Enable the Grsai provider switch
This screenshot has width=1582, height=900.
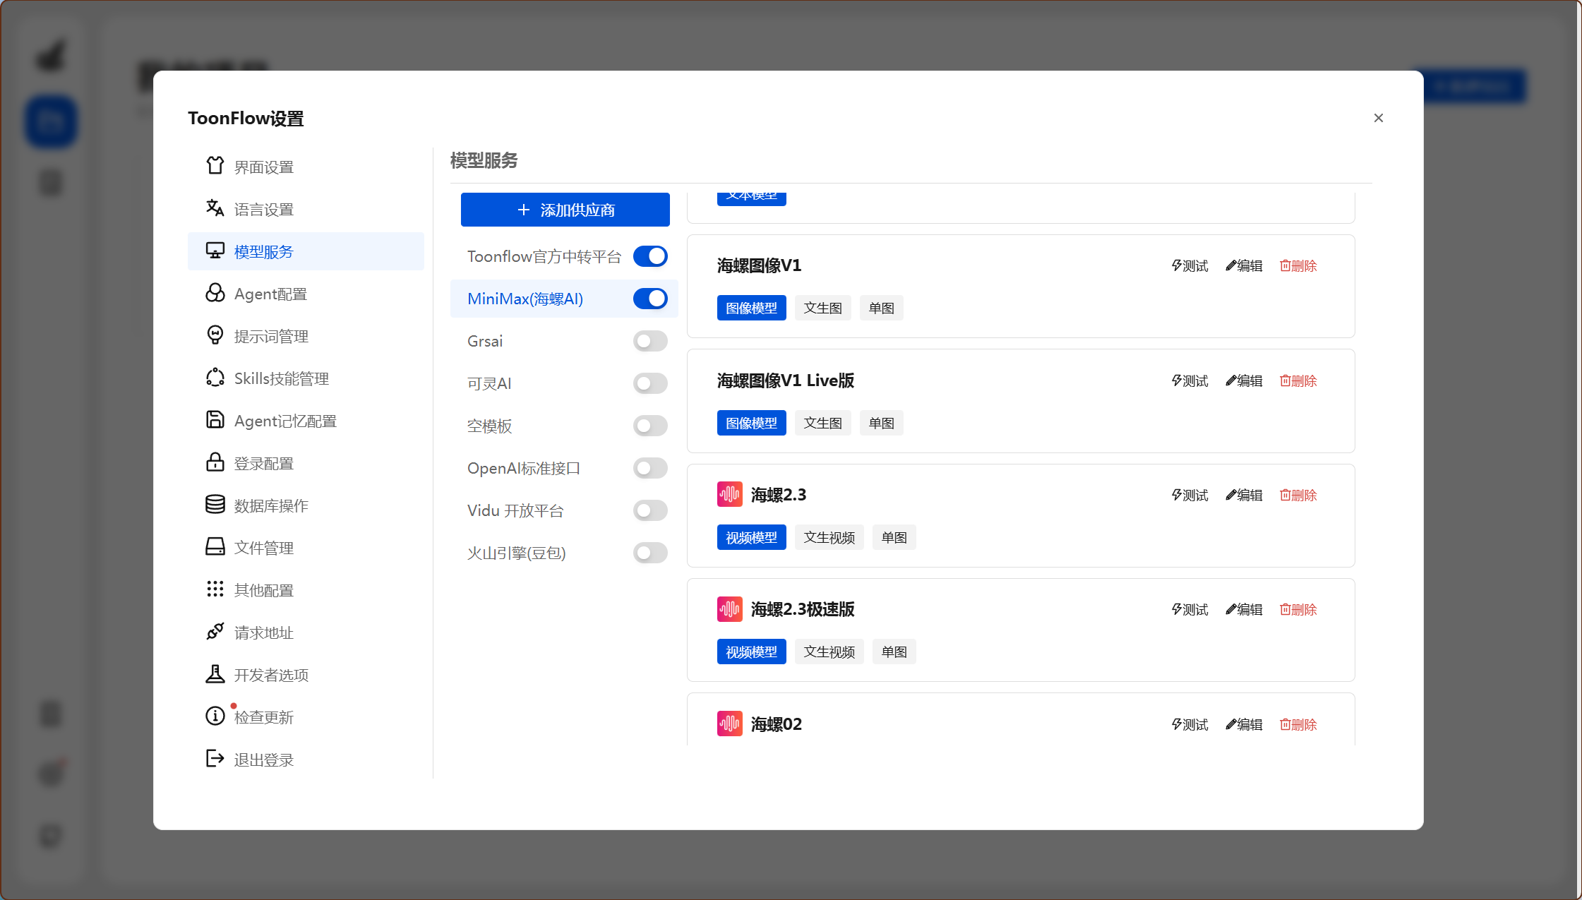coord(650,341)
